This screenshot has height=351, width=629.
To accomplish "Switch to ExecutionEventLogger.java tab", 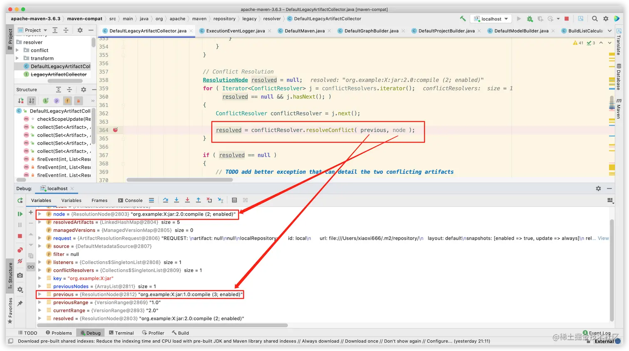I will coord(235,31).
